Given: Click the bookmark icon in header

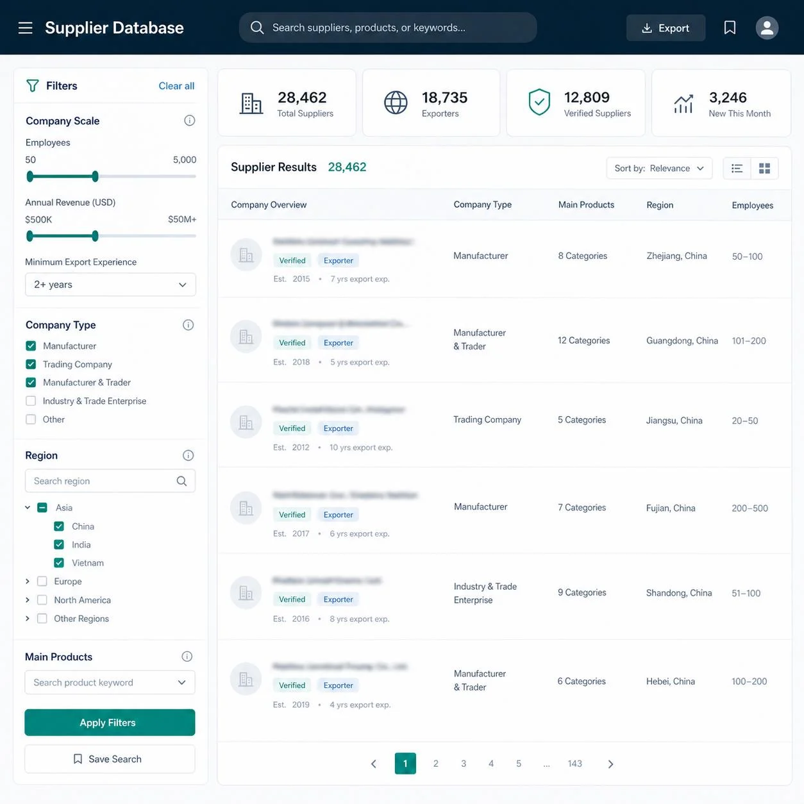Looking at the screenshot, I should coord(730,28).
